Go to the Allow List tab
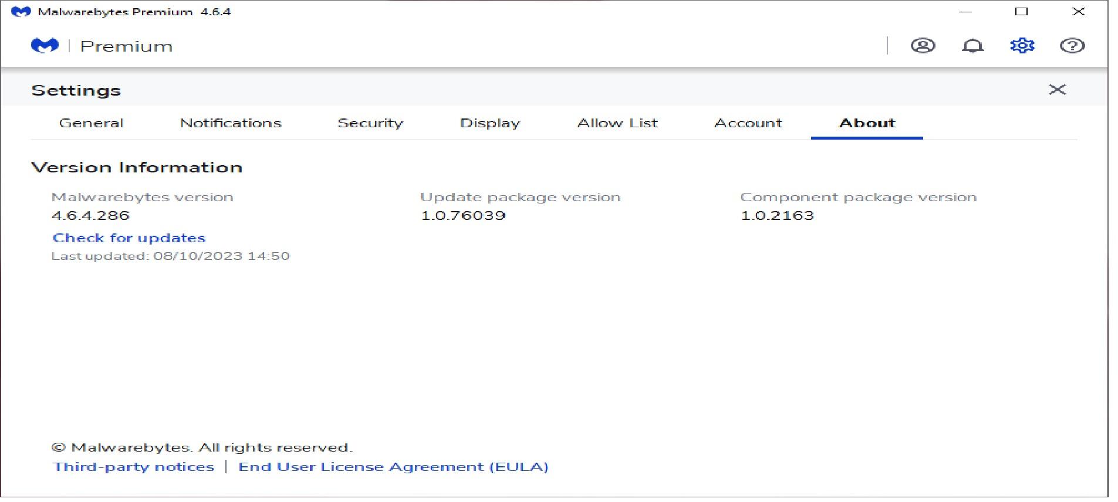Screen dimensions: 1118x502 click(617, 123)
